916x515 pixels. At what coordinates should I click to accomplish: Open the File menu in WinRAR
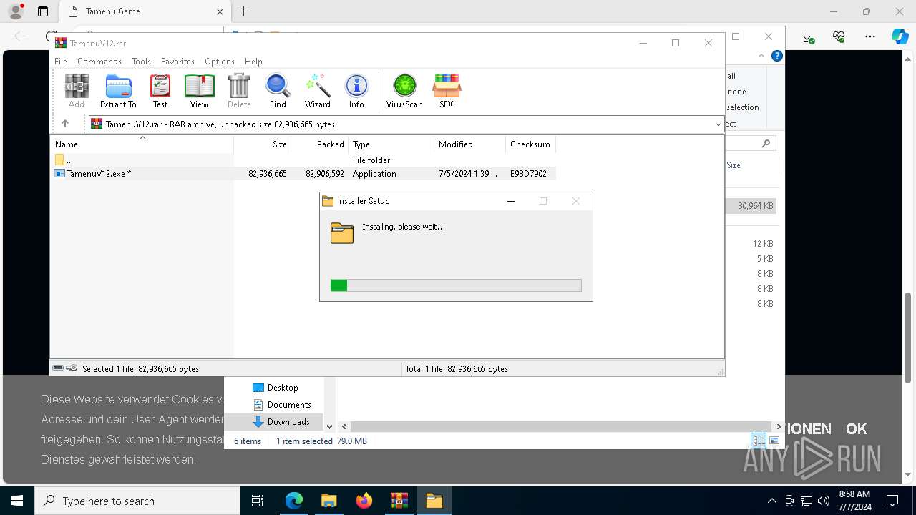(x=61, y=62)
